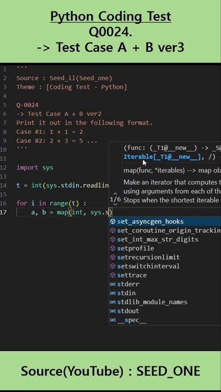This screenshot has width=221, height=392.
Task: Choose setrecursionlimit suggestion
Action: [165, 257]
